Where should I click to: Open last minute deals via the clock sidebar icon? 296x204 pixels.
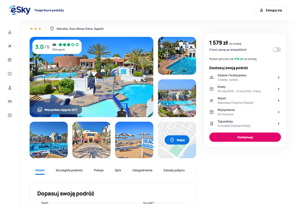[x=10, y=74]
